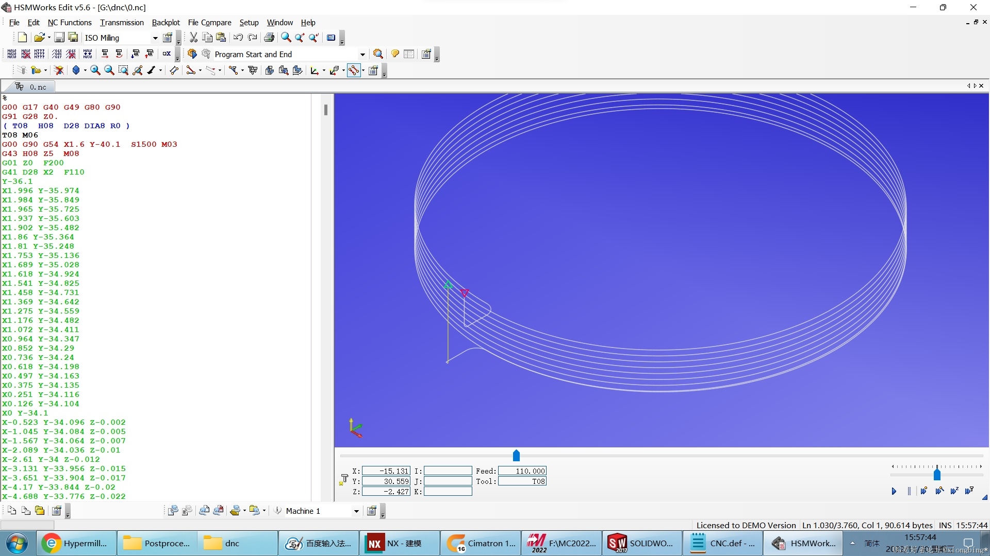
Task: Remove block numbers with the crossed N010 icon
Action: pyautogui.click(x=26, y=54)
